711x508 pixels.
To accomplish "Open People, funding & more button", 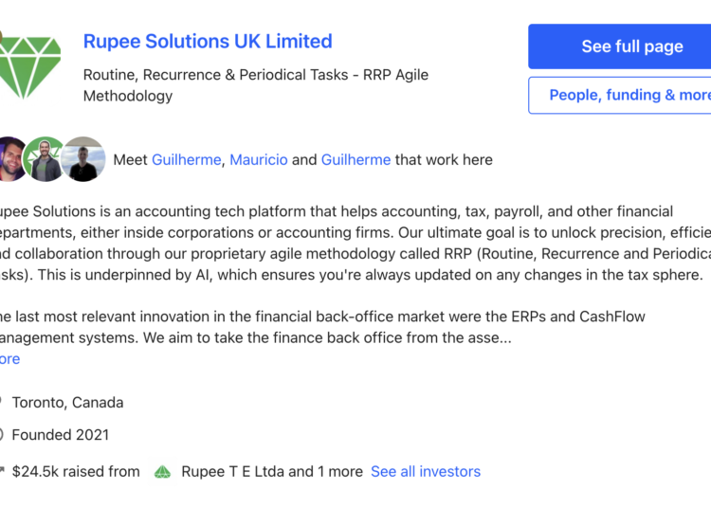I will pos(620,95).
